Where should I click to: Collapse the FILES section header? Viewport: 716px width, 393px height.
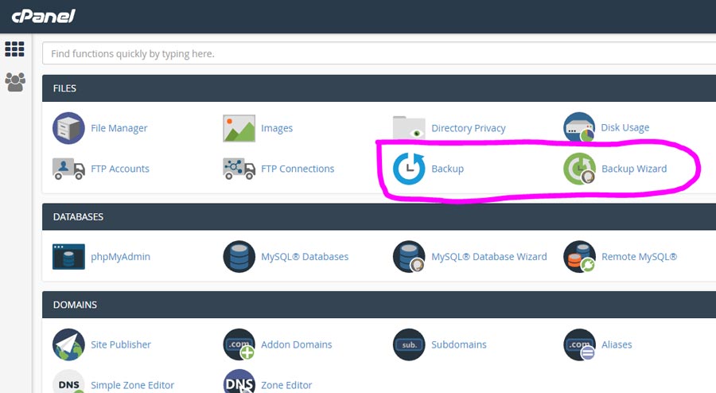coord(379,88)
